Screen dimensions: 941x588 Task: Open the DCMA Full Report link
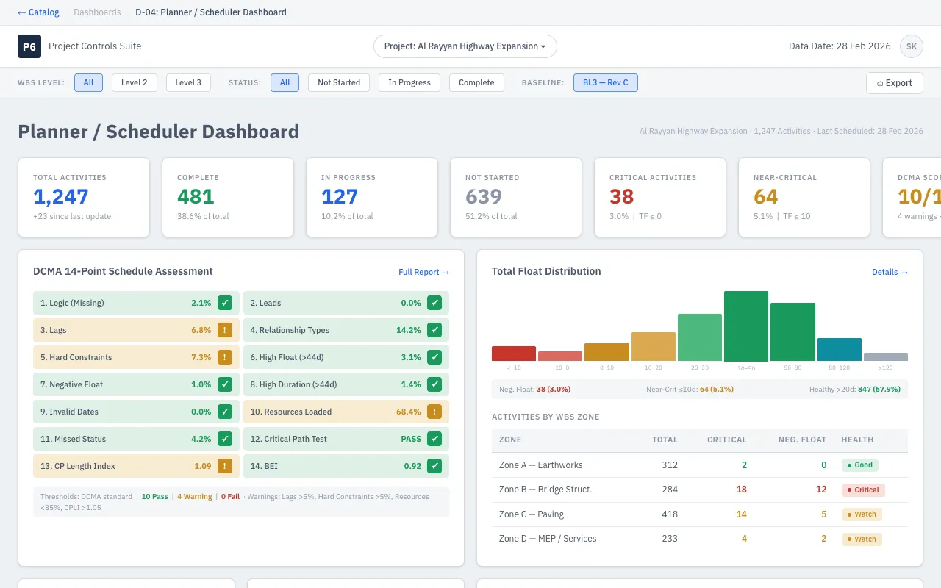(x=424, y=271)
